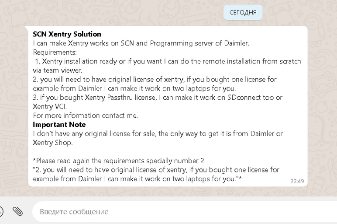The height and width of the screenshot is (224, 337).
Task: Click the paperclip attach file icon
Action: [17, 212]
